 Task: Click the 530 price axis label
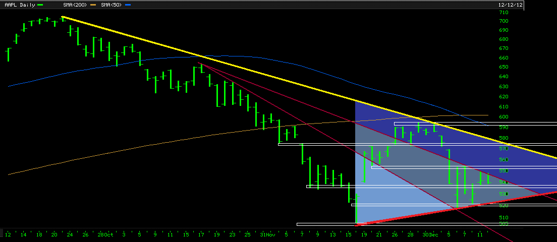tap(504, 194)
